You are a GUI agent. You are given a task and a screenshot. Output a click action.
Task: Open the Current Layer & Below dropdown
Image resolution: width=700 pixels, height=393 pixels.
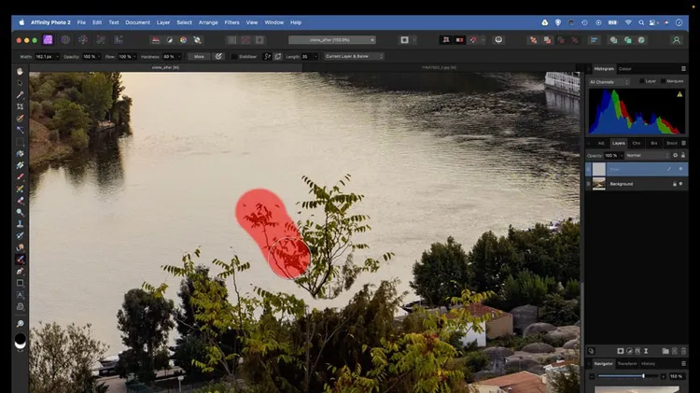[x=354, y=56]
